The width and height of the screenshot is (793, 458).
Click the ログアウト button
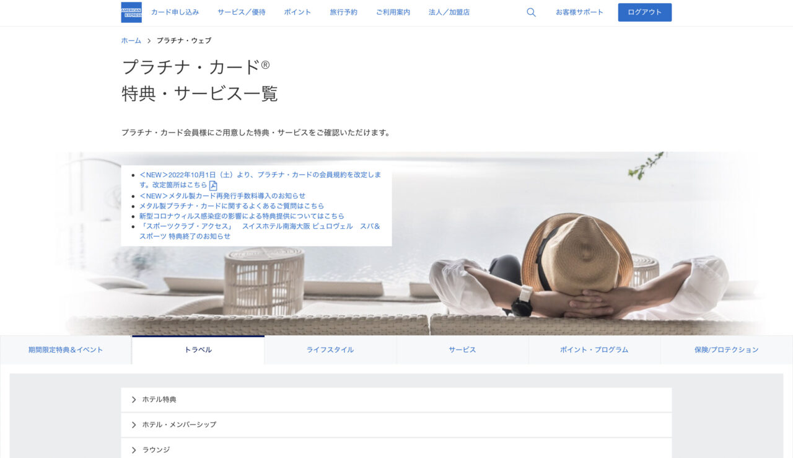click(x=645, y=12)
